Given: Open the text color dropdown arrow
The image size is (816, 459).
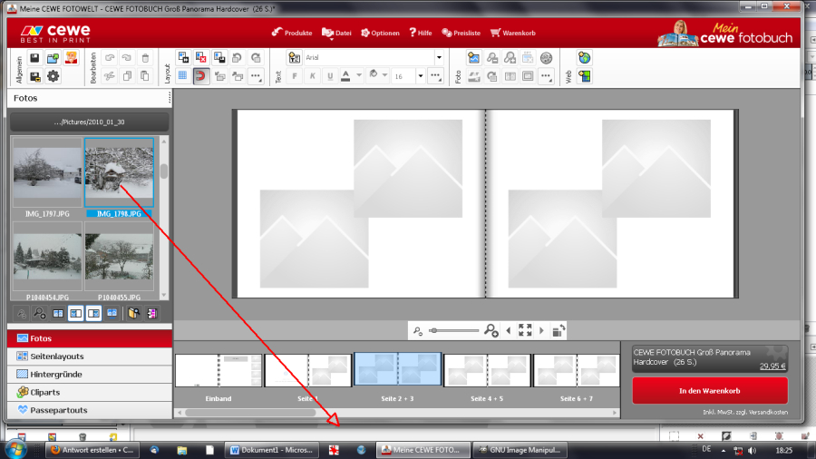Looking at the screenshot, I should click(358, 76).
